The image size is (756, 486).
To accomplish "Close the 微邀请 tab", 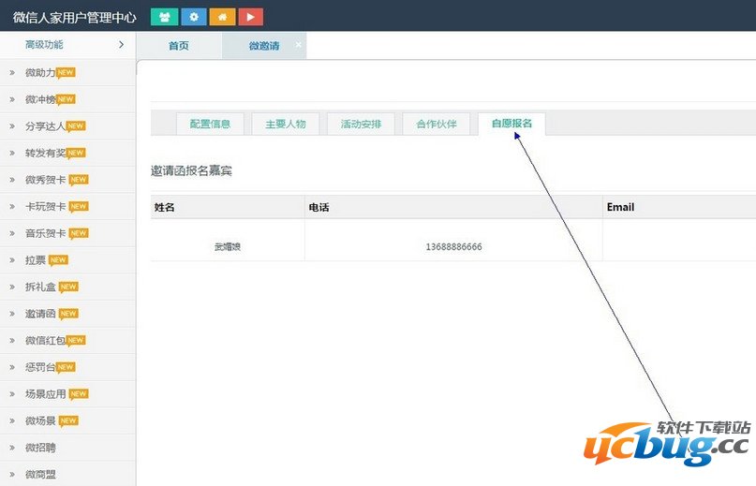I will (299, 44).
